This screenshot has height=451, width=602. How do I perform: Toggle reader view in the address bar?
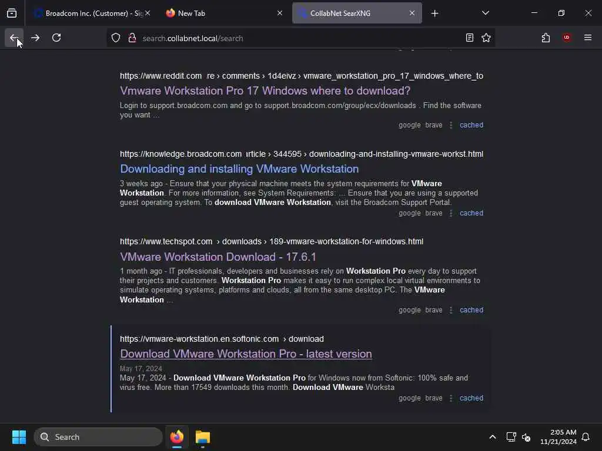pos(470,38)
